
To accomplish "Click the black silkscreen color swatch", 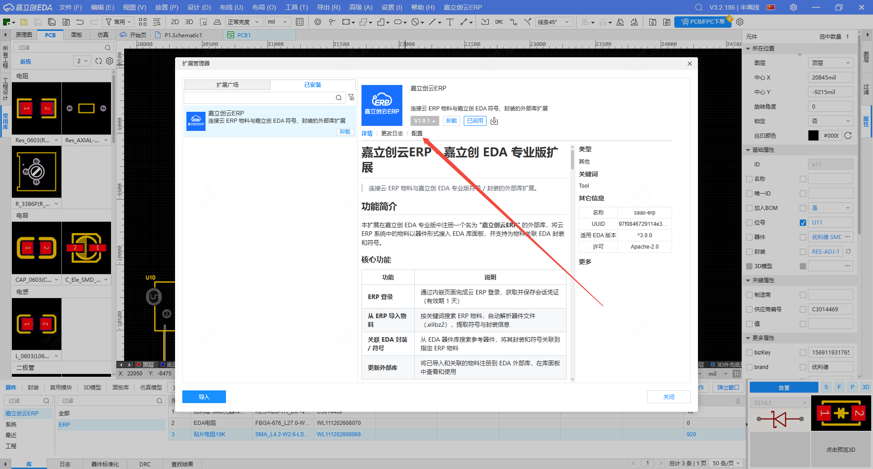I will [x=813, y=135].
